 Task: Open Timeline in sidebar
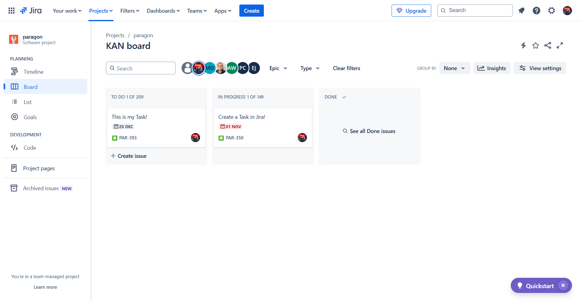click(x=45, y=72)
